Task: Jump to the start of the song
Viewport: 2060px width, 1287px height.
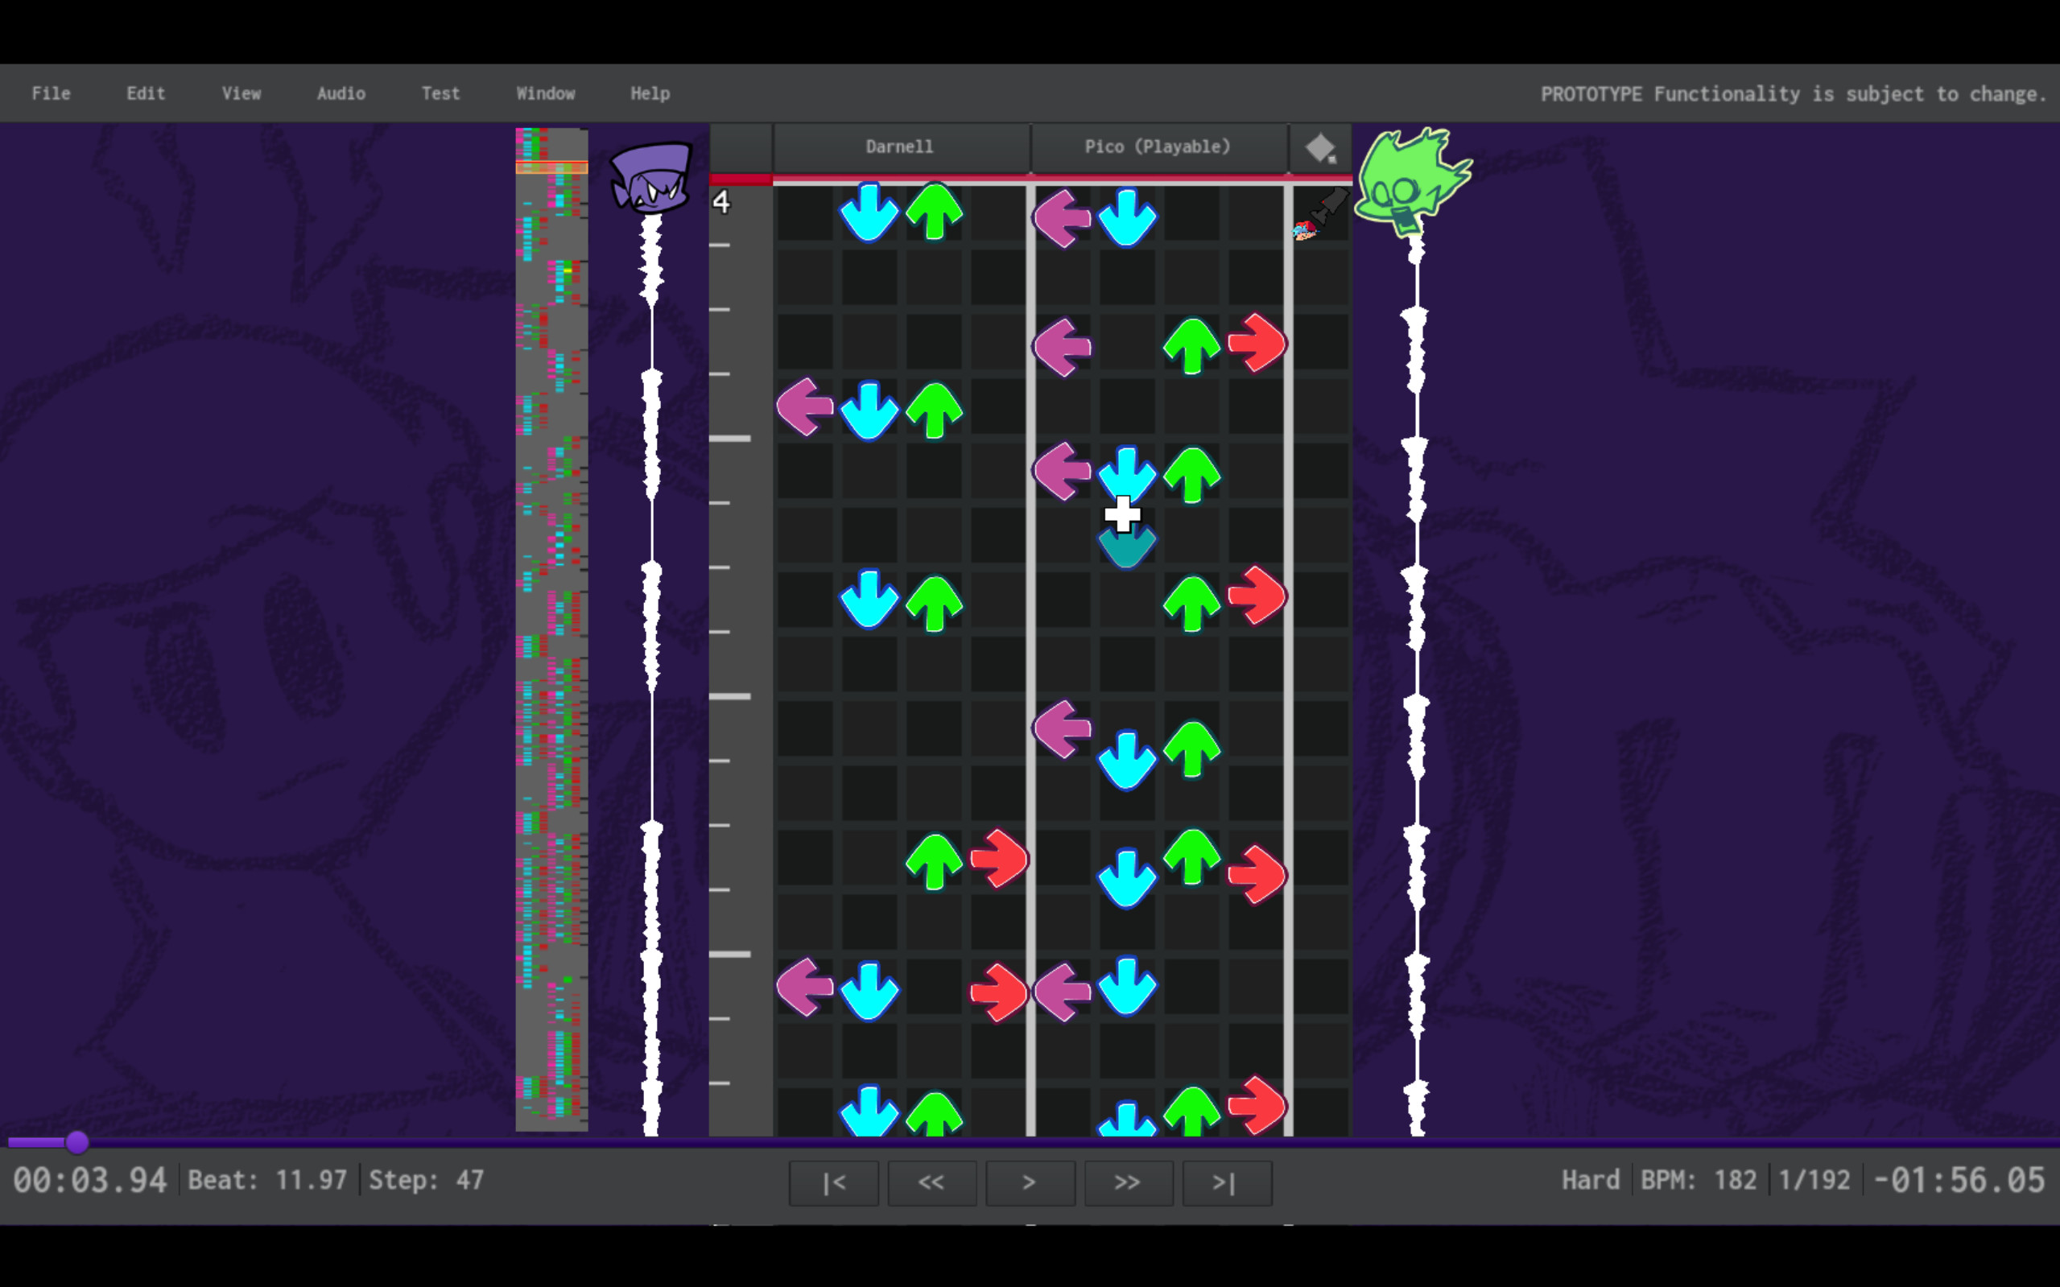Action: coord(833,1182)
